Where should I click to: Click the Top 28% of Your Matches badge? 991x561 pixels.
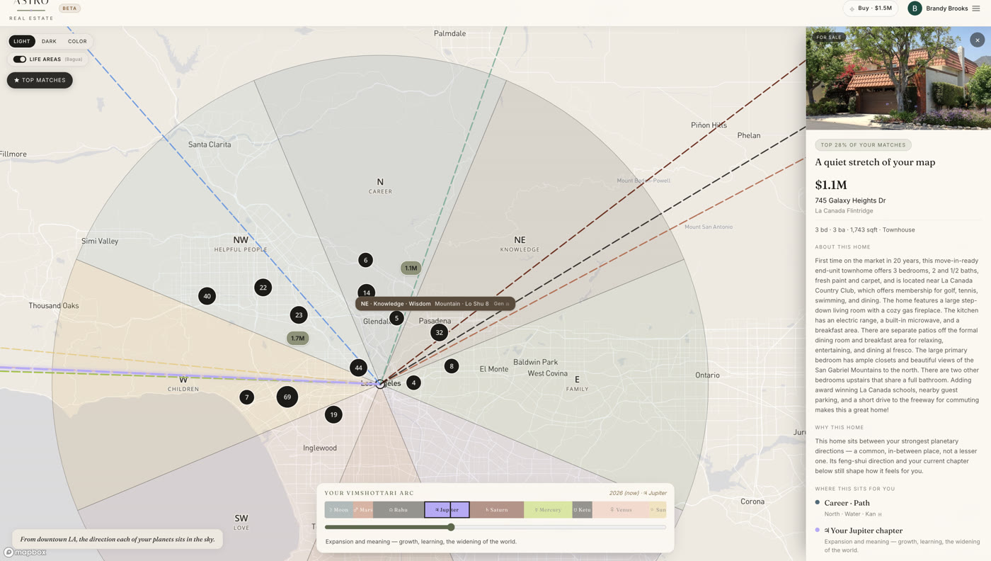point(863,144)
